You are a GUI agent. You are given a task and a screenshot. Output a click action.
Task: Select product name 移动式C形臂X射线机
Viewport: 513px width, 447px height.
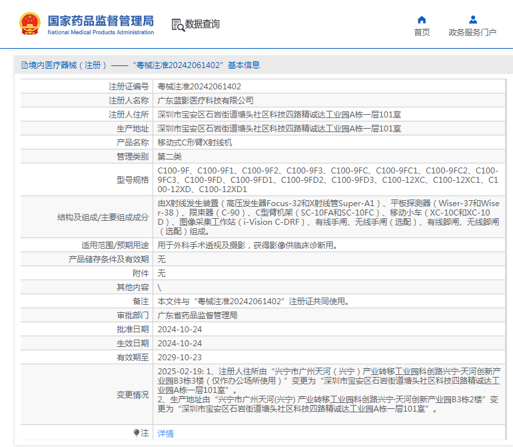click(195, 143)
